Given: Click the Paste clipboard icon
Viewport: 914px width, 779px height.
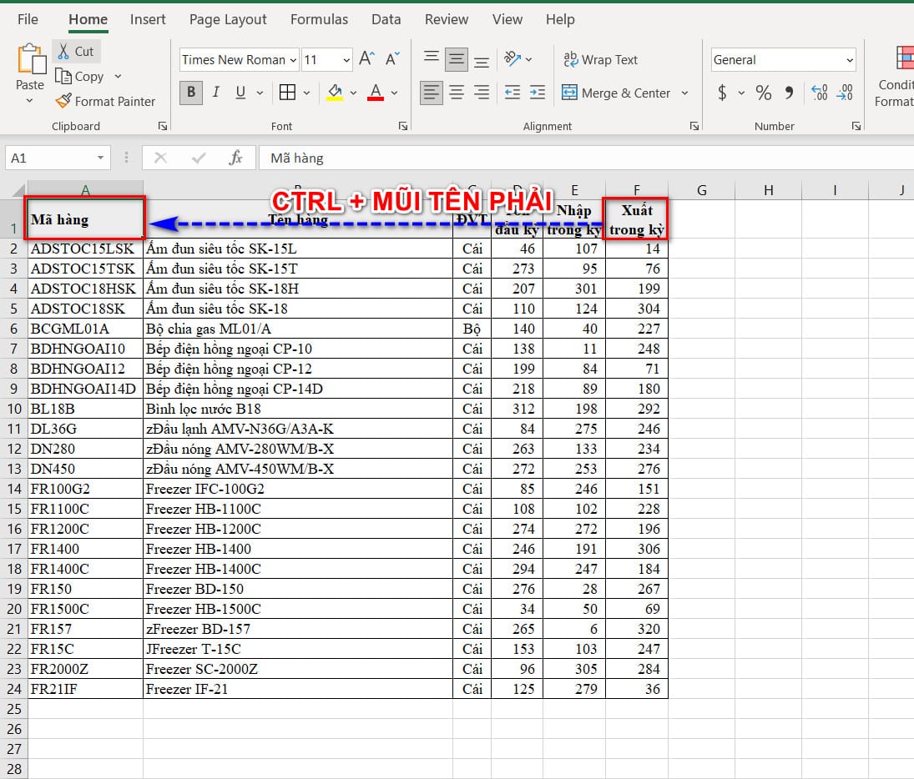Looking at the screenshot, I should coord(32,59).
